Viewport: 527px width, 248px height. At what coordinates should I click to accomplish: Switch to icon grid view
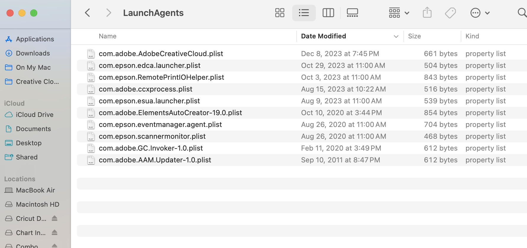coord(279,13)
